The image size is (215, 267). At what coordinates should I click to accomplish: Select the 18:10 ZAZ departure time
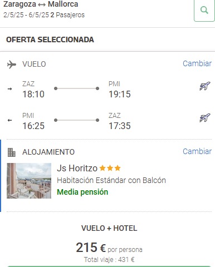coord(33,94)
